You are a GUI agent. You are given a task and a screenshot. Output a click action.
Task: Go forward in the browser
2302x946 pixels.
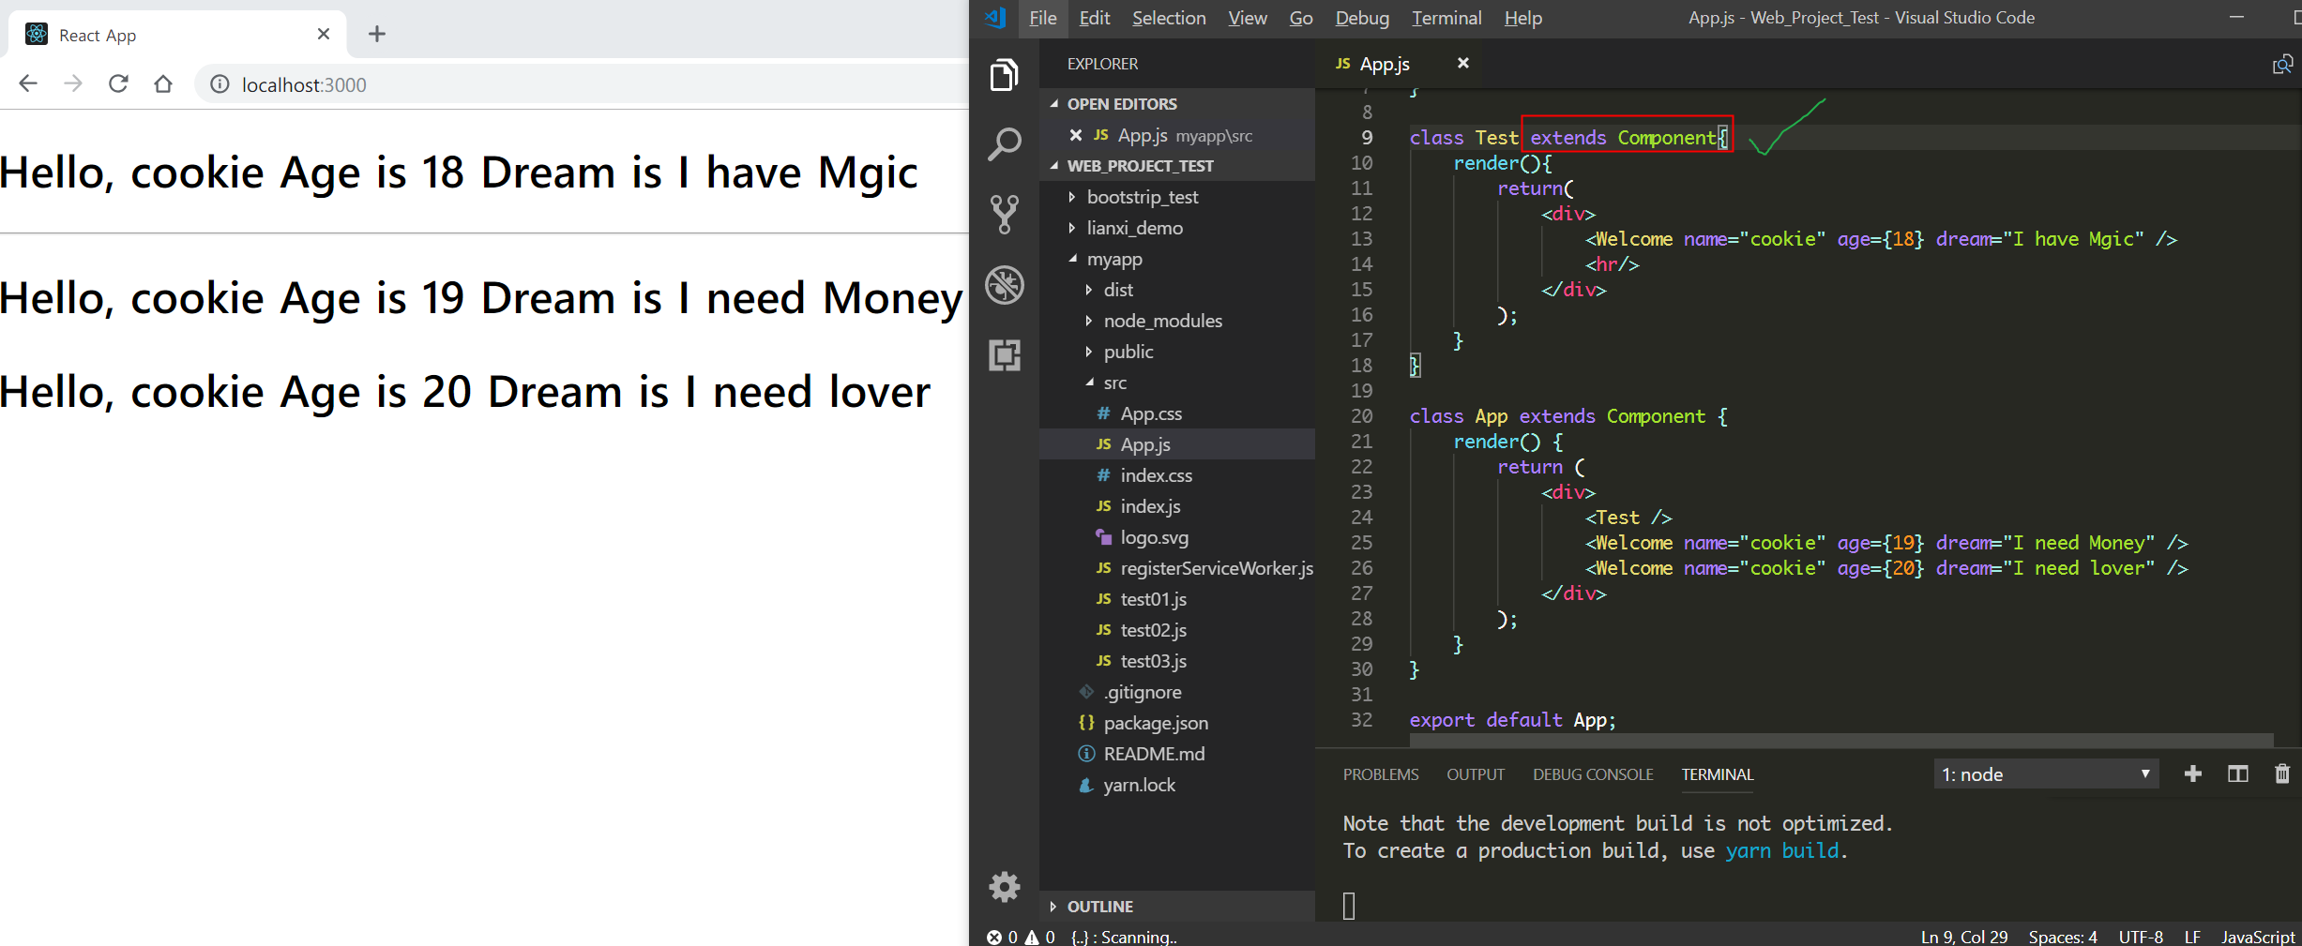point(73,84)
